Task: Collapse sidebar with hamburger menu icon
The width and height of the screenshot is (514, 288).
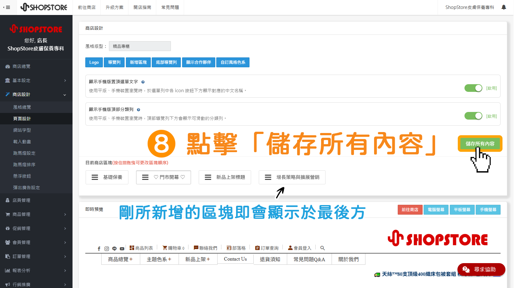Action: [x=7, y=7]
